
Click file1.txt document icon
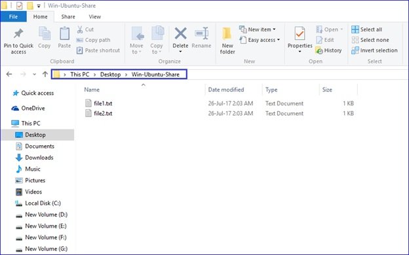(x=88, y=103)
